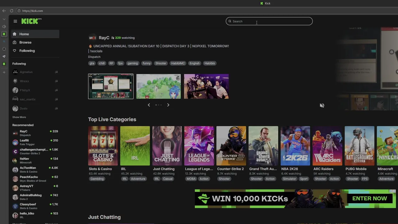Unmute the featured stream audio
Screen dimensions: 398x224
click(x=322, y=105)
